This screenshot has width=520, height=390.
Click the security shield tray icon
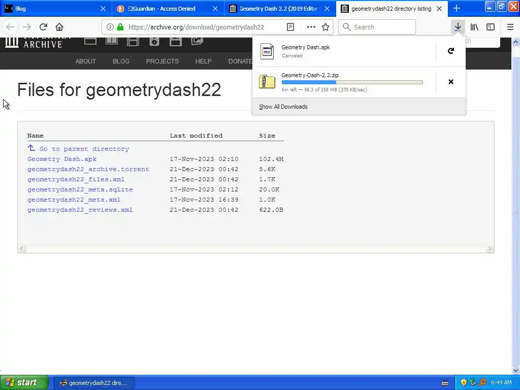click(x=464, y=382)
